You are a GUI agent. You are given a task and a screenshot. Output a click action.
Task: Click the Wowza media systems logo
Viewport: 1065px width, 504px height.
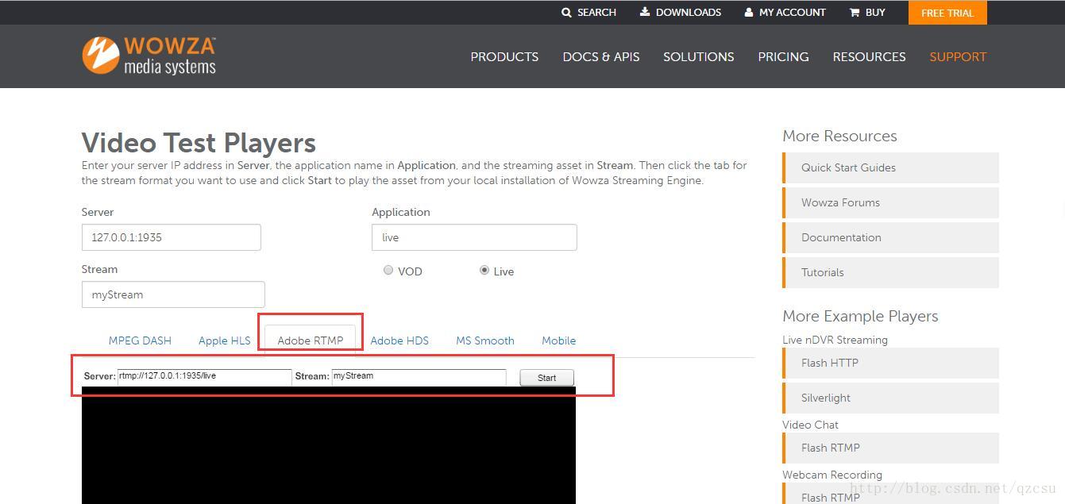point(149,55)
